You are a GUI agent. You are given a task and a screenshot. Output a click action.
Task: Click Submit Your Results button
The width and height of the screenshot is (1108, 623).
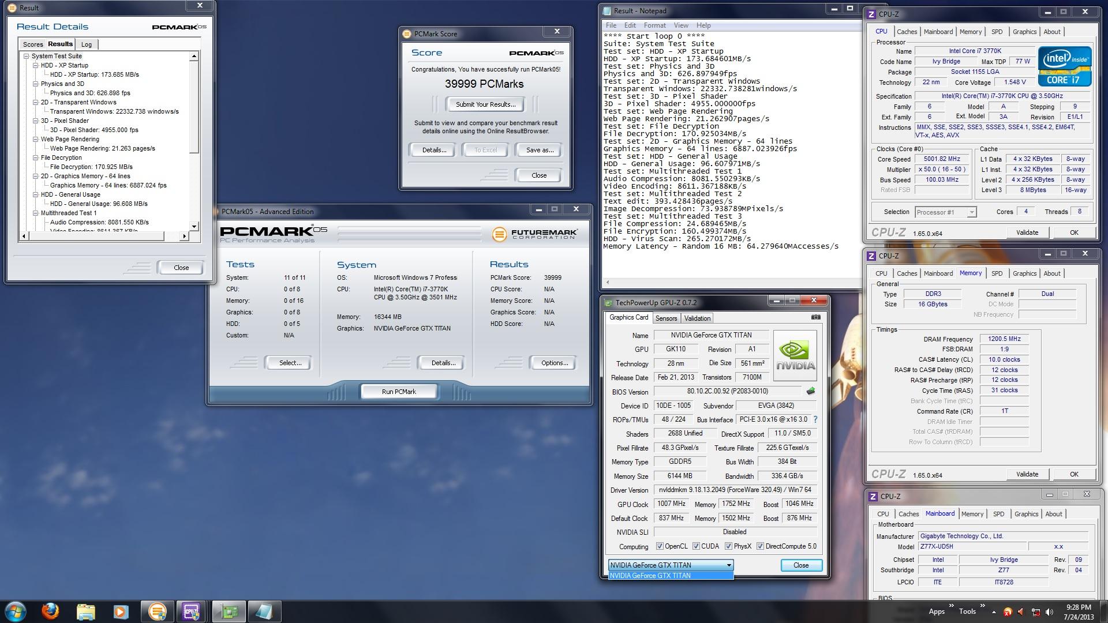[485, 104]
